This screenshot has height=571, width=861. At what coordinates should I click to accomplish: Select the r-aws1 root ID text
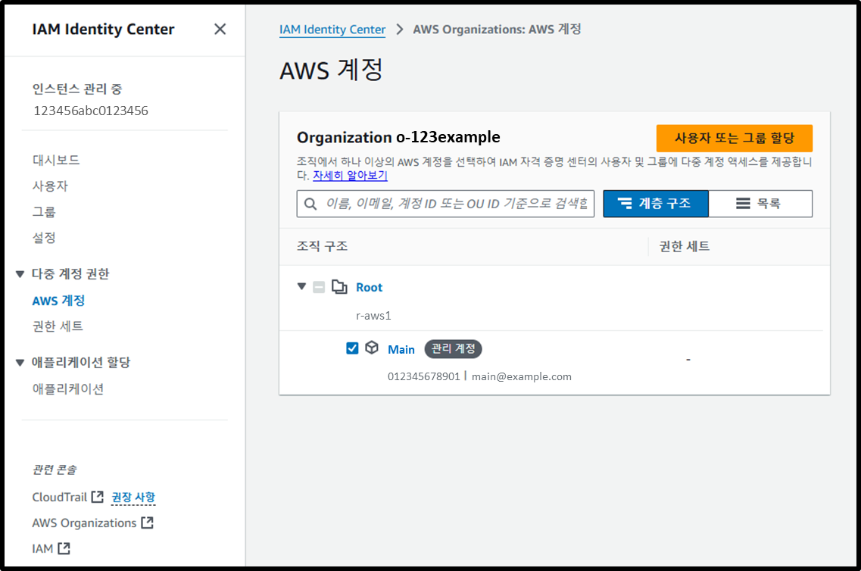(x=373, y=316)
